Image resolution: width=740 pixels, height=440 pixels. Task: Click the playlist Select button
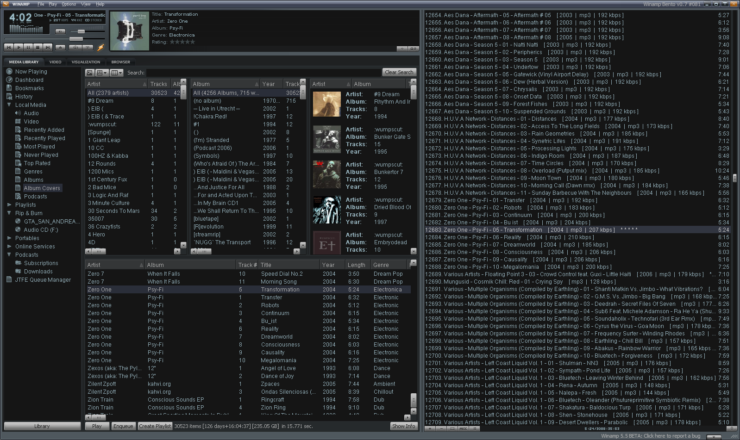click(452, 428)
